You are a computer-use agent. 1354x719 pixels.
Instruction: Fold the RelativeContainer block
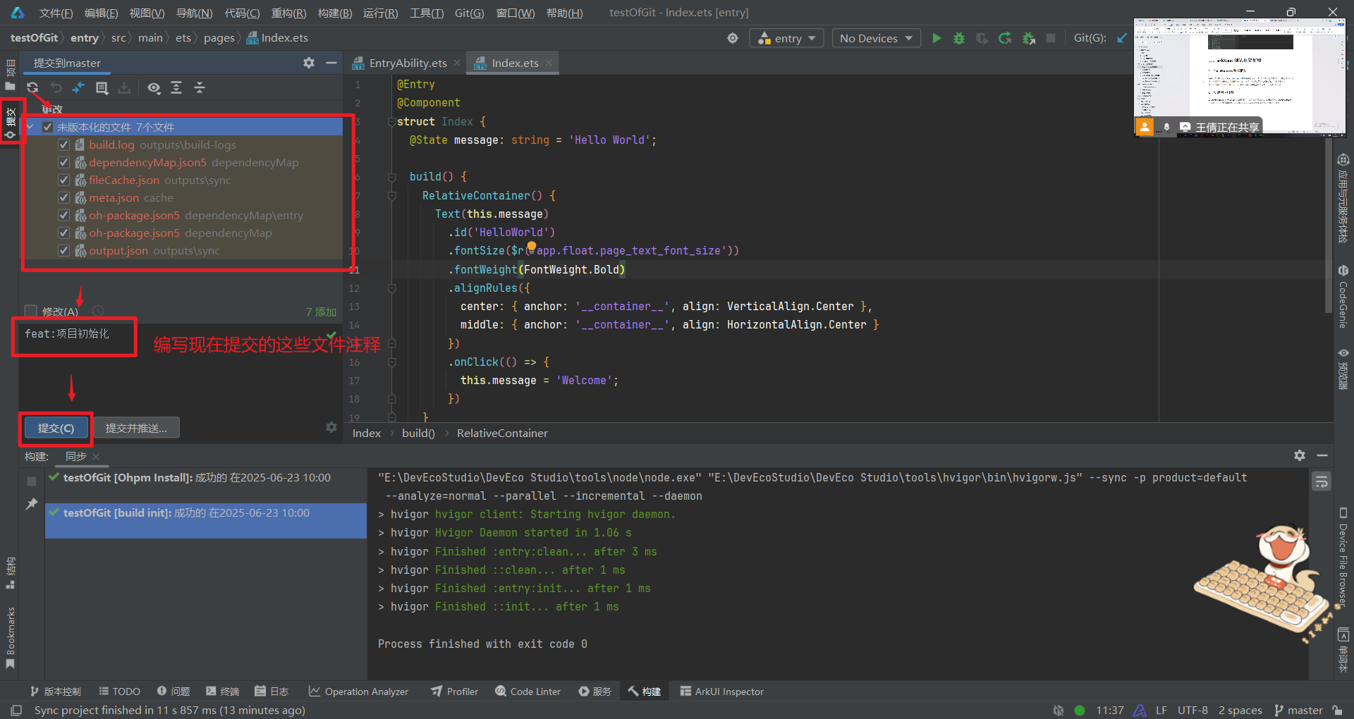pyautogui.click(x=391, y=196)
